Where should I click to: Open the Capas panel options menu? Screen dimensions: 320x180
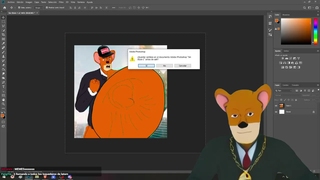[x=318, y=85]
